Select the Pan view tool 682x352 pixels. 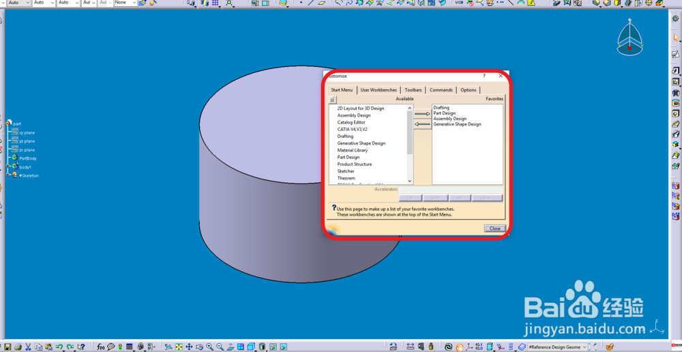tap(189, 347)
